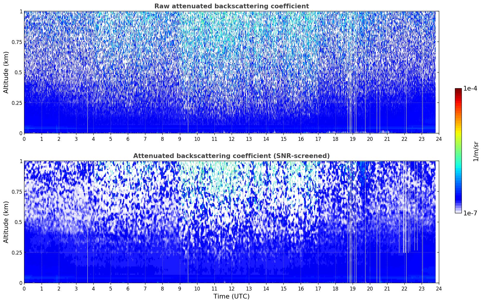The image size is (482, 303).
Task: Click the "Attenuated backscattering coefficient (SNR-screened)" title
Action: coord(231,156)
